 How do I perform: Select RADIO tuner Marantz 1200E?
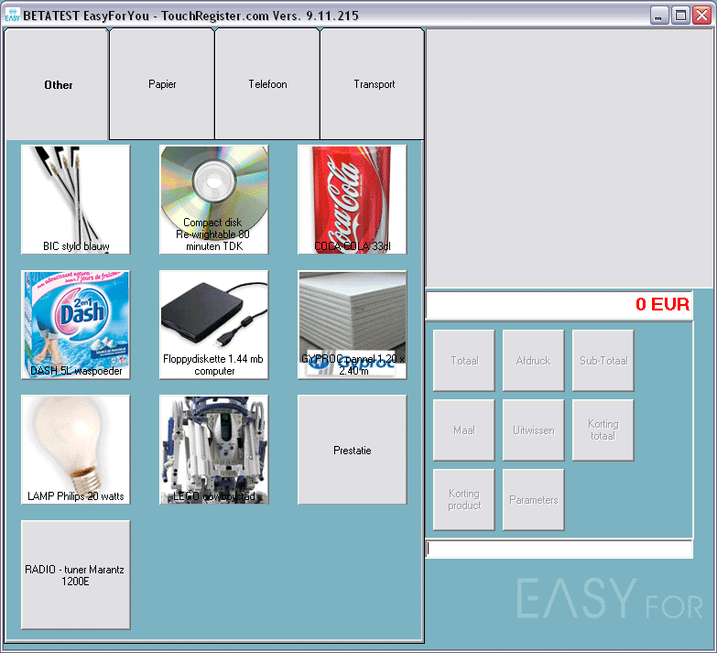(76, 575)
